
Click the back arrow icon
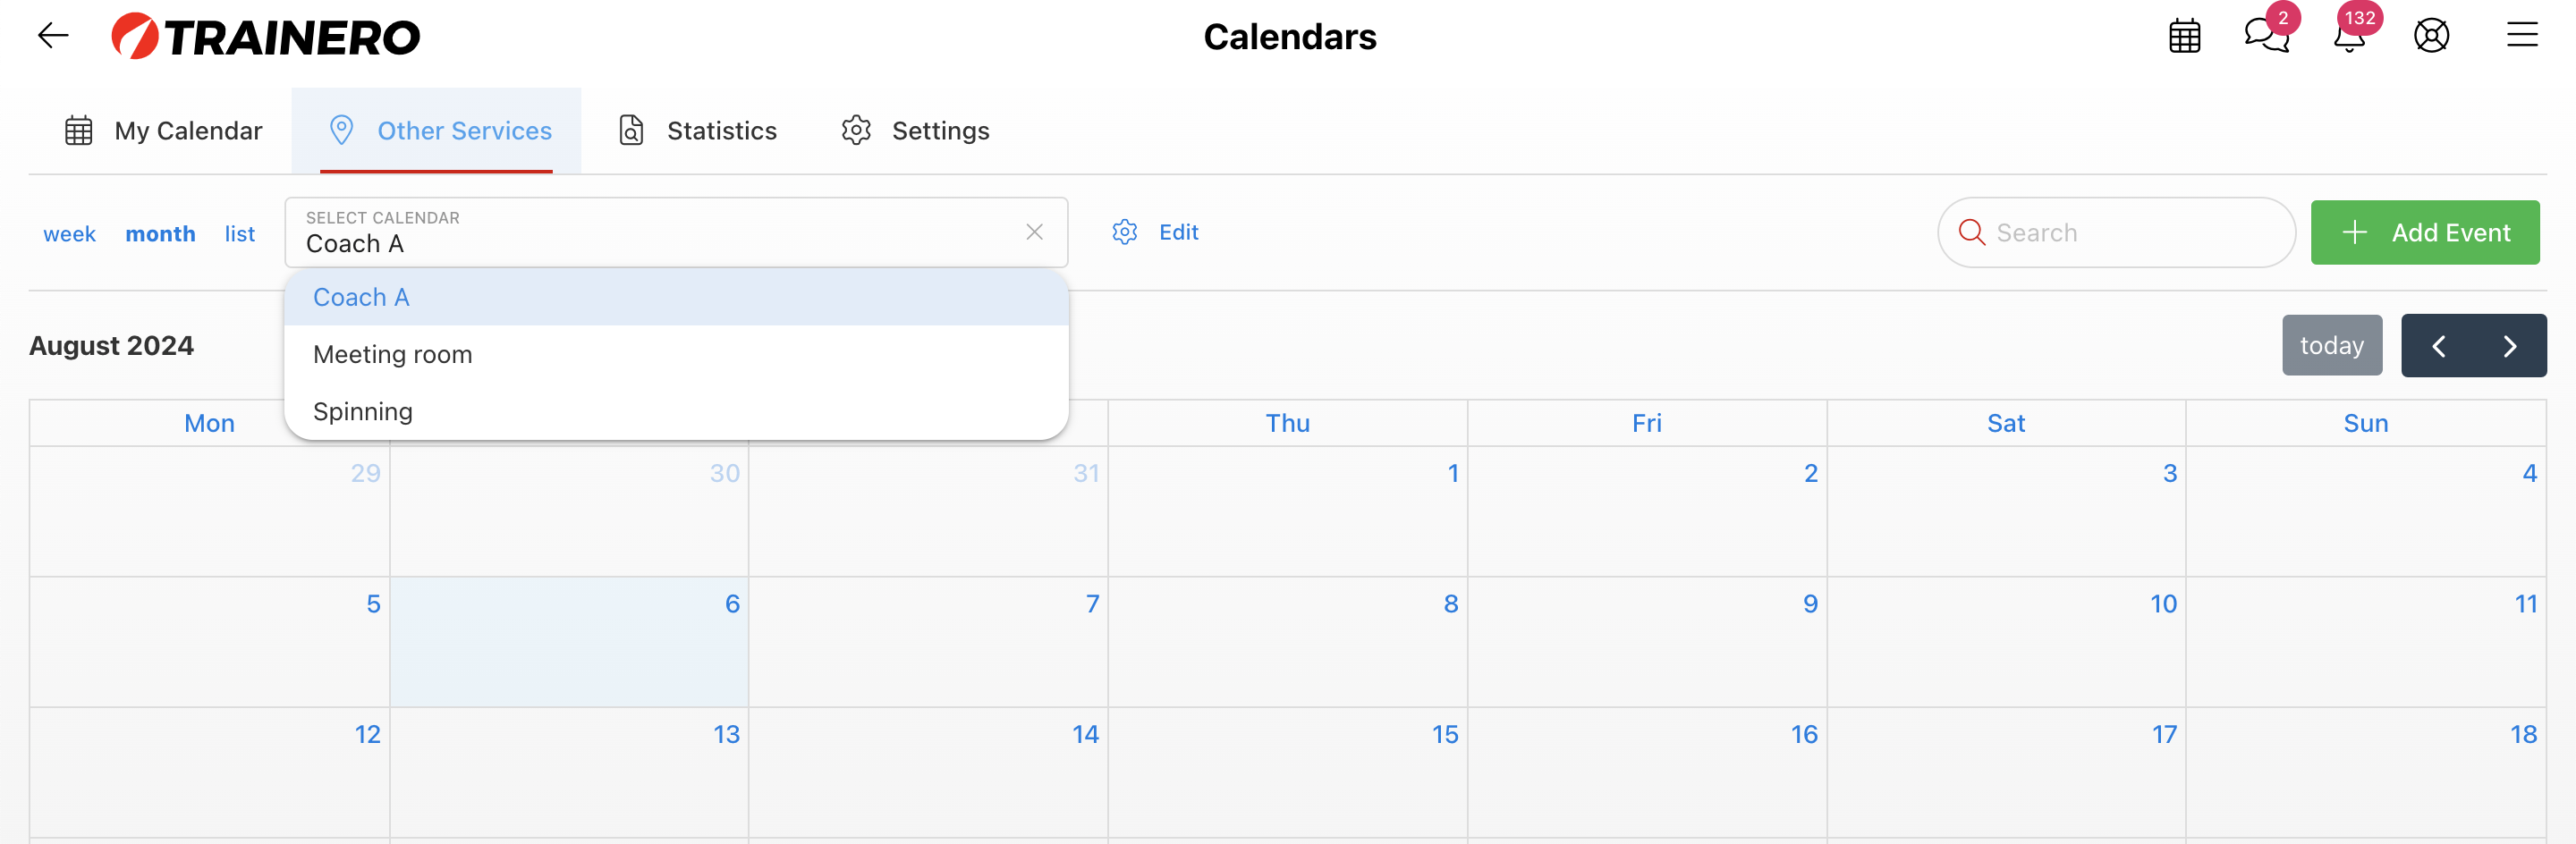[53, 37]
